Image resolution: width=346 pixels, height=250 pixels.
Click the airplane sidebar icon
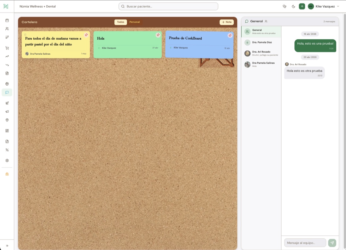click(x=7, y=103)
